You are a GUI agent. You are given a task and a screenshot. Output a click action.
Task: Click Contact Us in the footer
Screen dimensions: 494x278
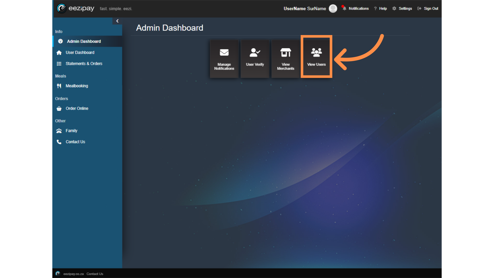pos(95,274)
